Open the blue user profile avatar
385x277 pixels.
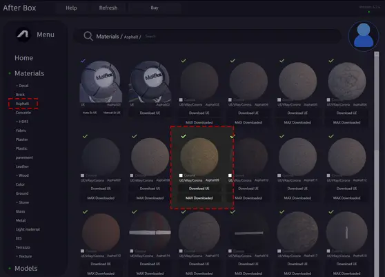[364, 36]
